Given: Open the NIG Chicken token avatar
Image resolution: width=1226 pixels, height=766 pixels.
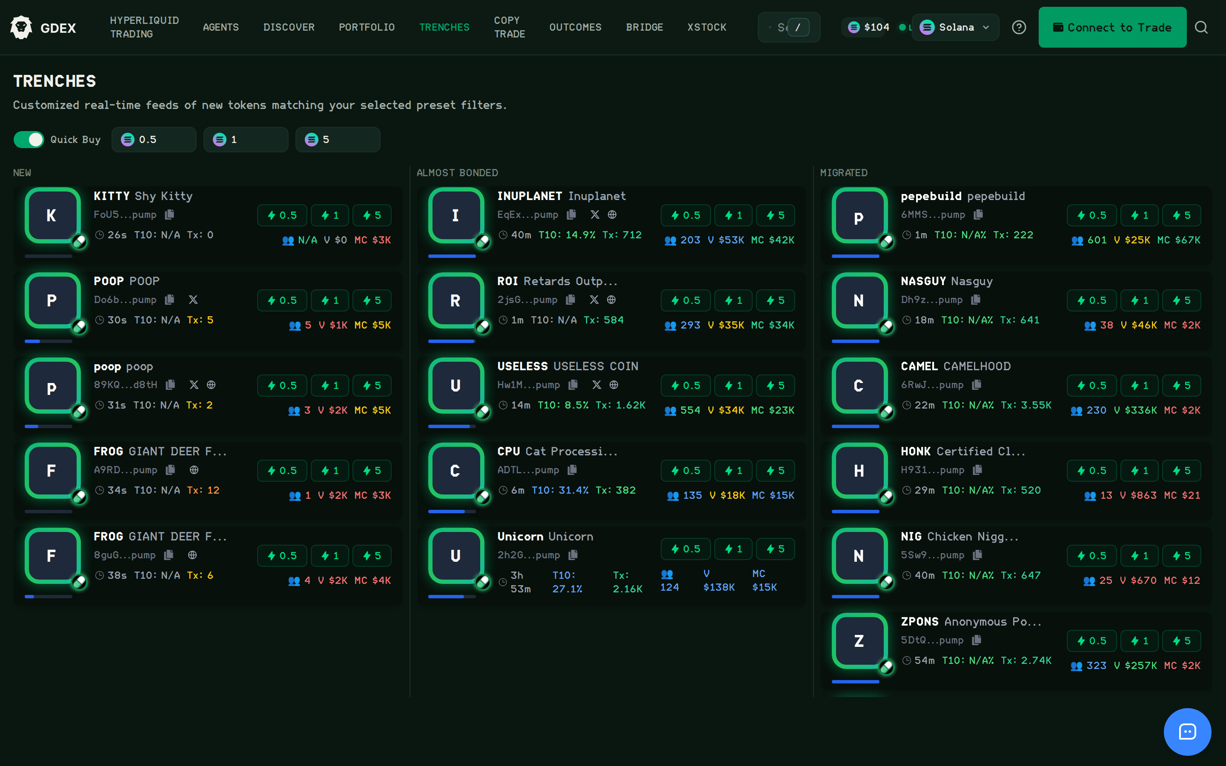Looking at the screenshot, I should [x=860, y=556].
